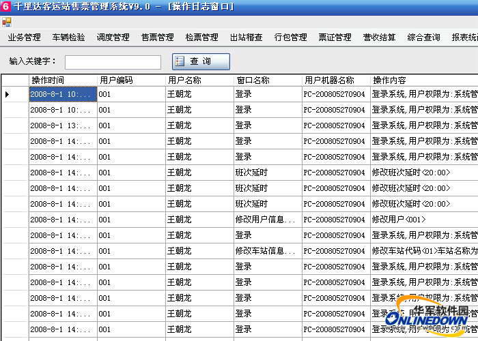Open the 营收结算 menu
Screen dimensions: 478x341
pyautogui.click(x=379, y=38)
